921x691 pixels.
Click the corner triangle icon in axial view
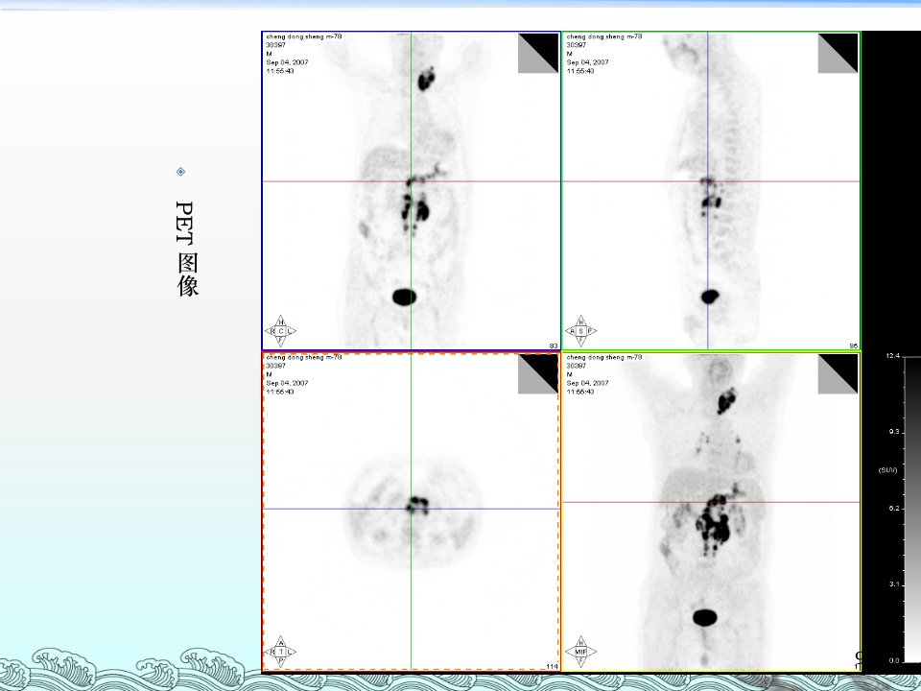[538, 373]
